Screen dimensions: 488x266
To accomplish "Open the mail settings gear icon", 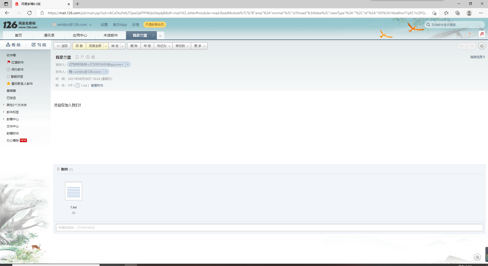I will pos(482,46).
